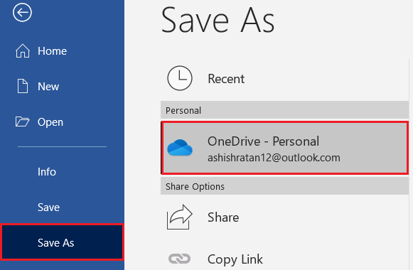Click the Share Options section header
Screen dimensions: 413x270
[285, 186]
